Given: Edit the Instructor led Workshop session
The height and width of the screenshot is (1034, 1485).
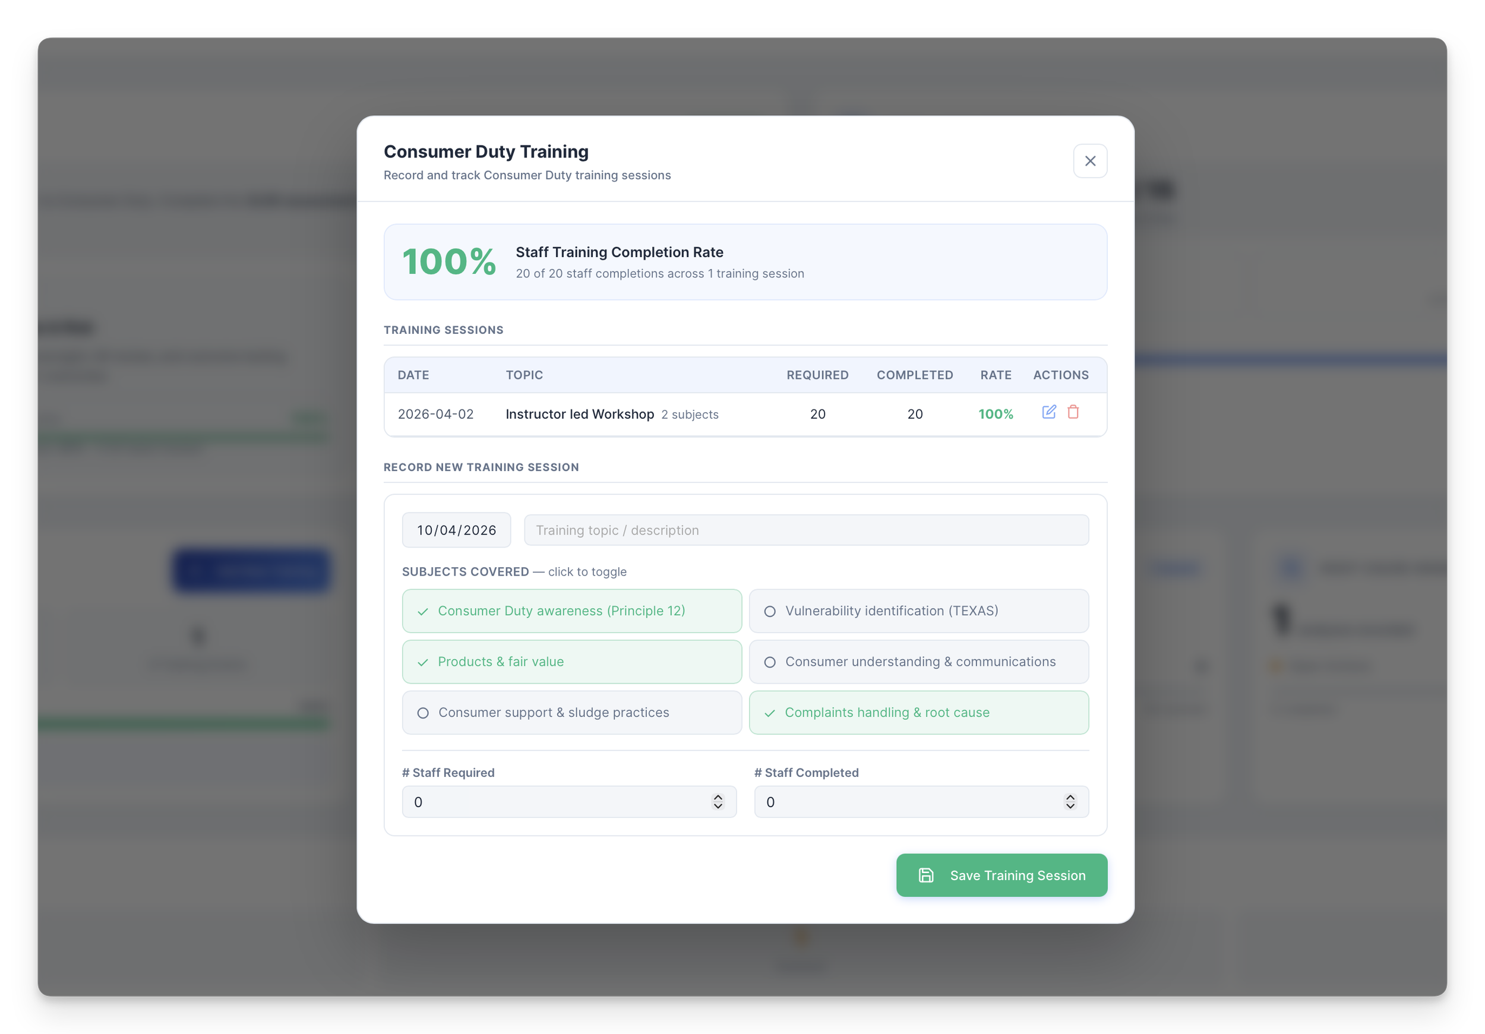Looking at the screenshot, I should (x=1048, y=412).
